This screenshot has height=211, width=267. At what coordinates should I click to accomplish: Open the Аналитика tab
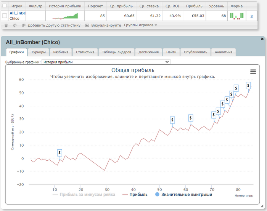[x=224, y=52]
